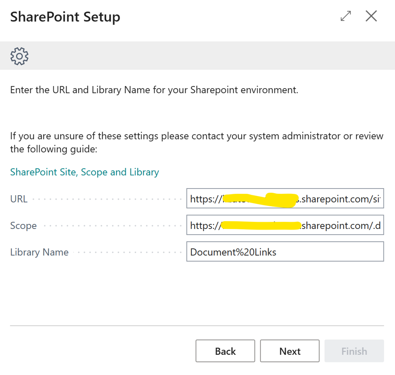Click the Library Name label

(x=39, y=252)
